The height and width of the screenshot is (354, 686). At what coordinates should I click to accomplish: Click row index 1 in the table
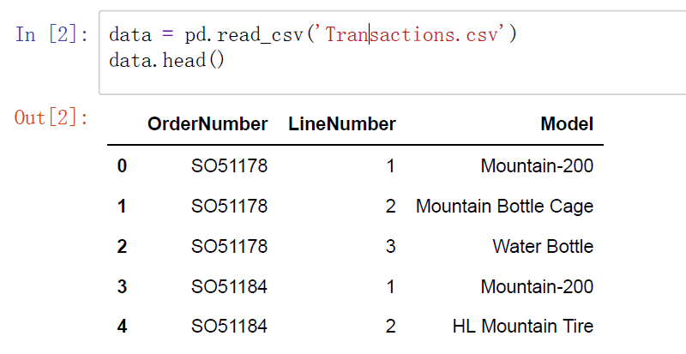pos(122,207)
